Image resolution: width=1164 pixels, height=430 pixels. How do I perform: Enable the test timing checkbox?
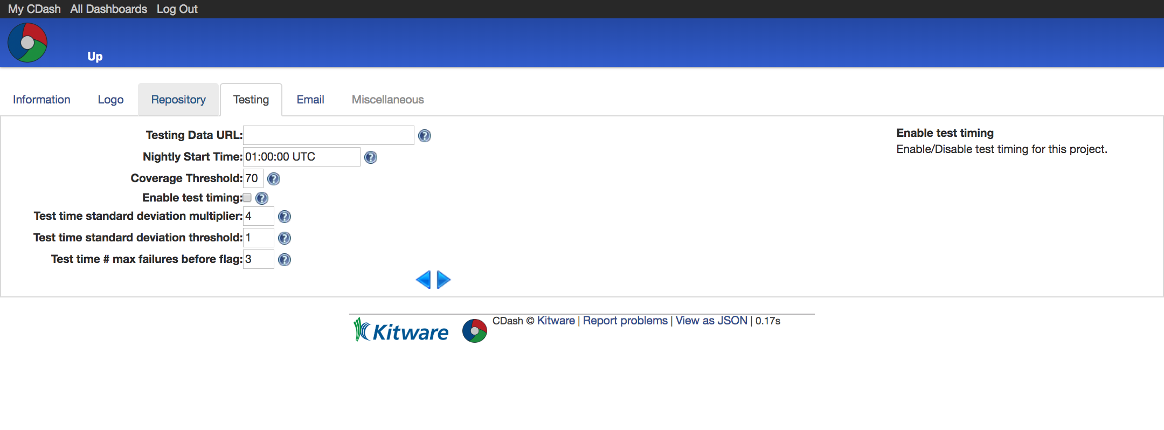(x=247, y=198)
